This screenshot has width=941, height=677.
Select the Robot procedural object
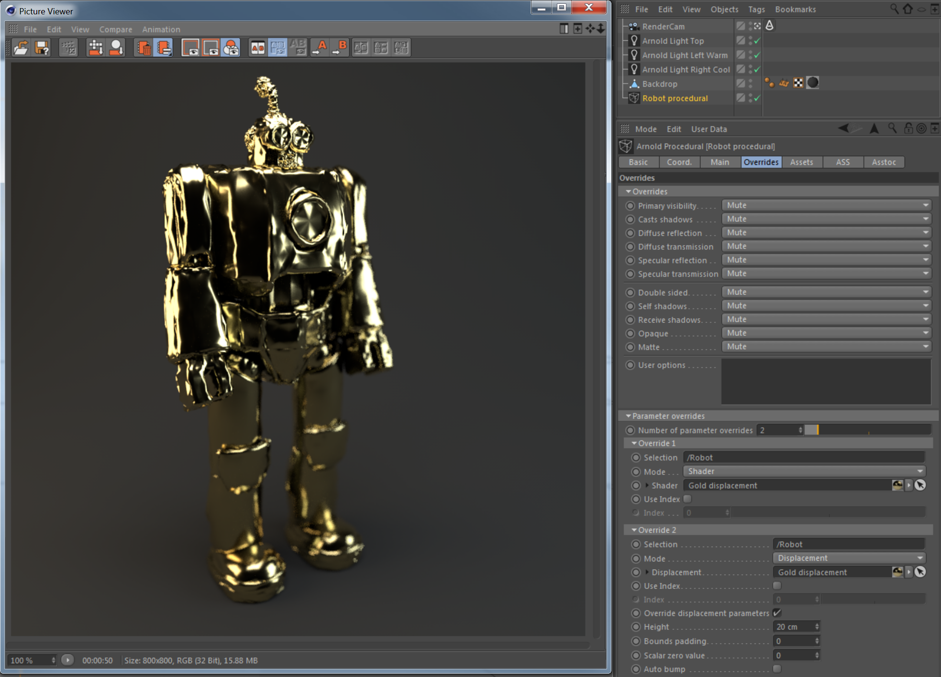click(675, 98)
